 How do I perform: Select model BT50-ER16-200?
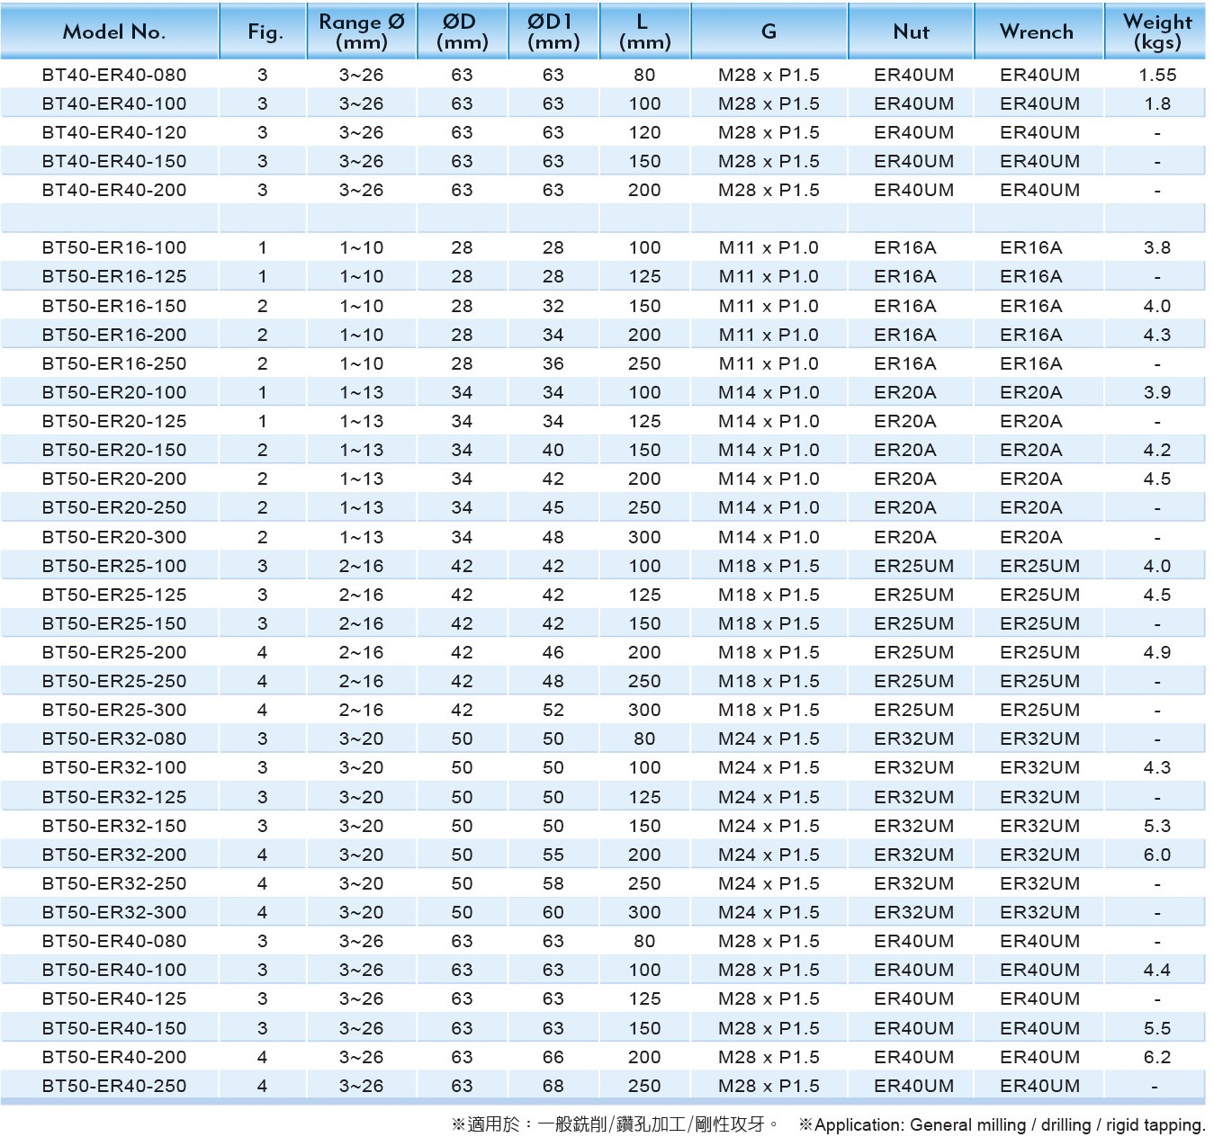pyautogui.click(x=114, y=335)
